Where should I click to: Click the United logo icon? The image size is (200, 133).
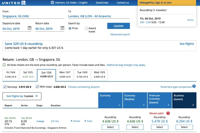pos(24,3)
